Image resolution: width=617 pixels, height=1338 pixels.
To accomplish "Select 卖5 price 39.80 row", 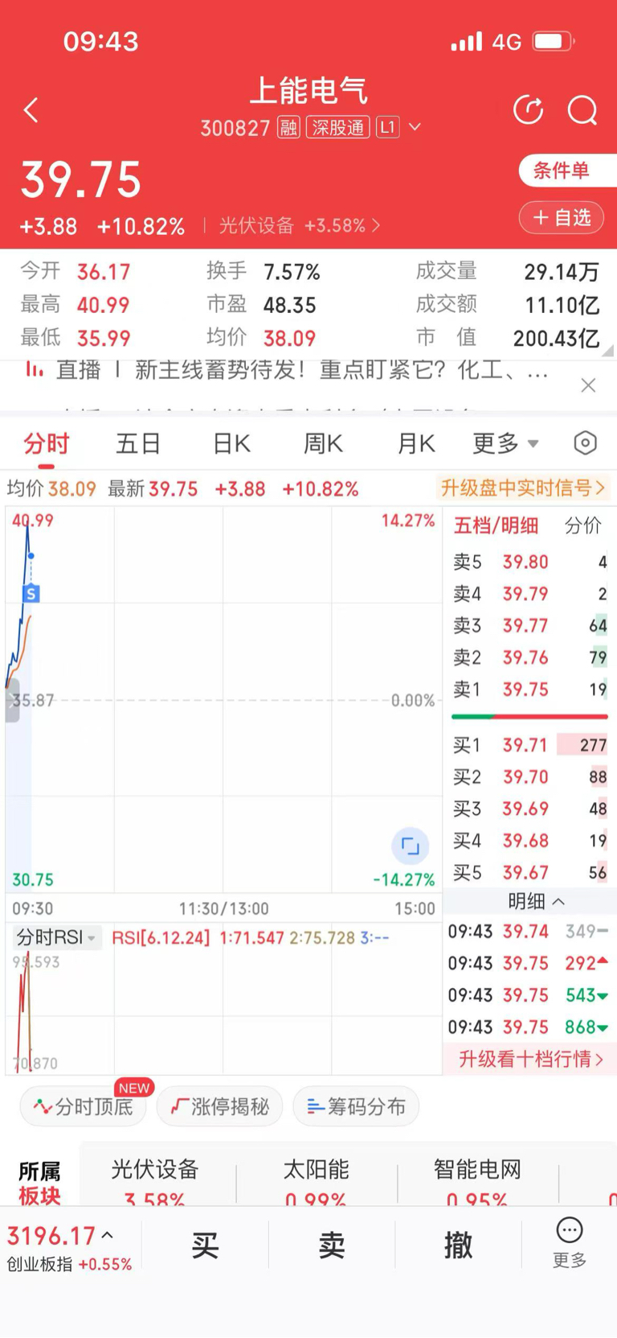I will pyautogui.click(x=530, y=562).
